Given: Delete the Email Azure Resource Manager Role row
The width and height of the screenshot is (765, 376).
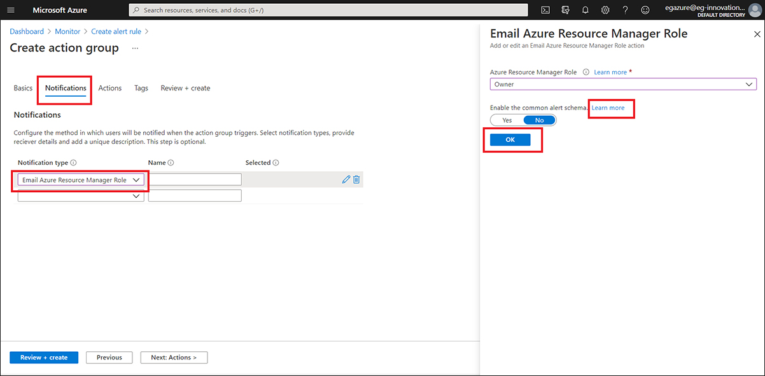Looking at the screenshot, I should coord(356,179).
